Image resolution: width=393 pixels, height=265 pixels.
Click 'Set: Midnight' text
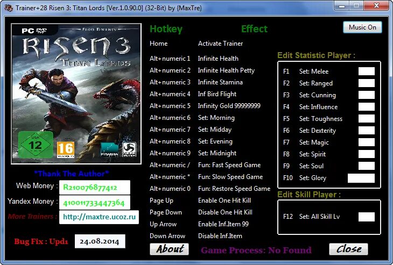tap(217, 153)
